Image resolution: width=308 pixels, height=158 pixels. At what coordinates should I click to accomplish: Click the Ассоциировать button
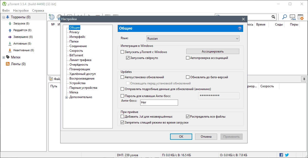click(x=213, y=51)
